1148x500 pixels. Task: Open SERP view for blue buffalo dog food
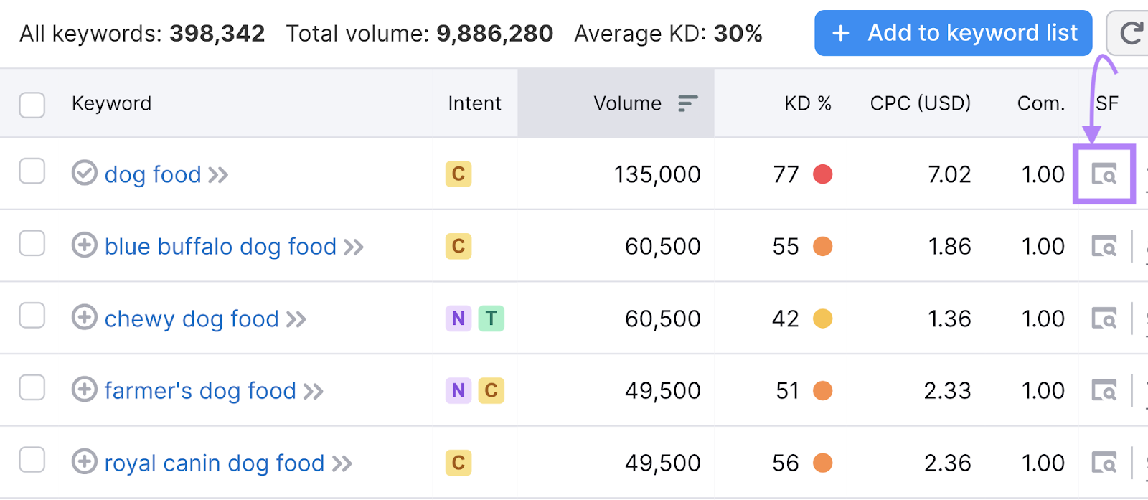pyautogui.click(x=1104, y=247)
